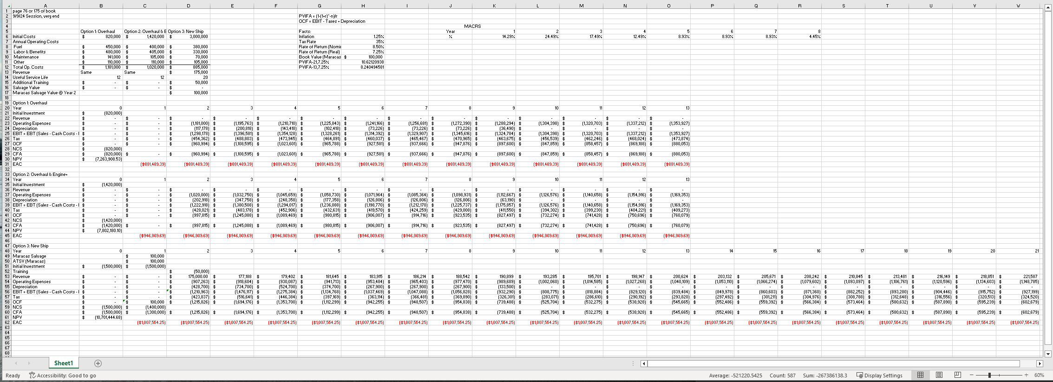Select the cell "9/9/24 Session, very end"

click(x=46, y=16)
